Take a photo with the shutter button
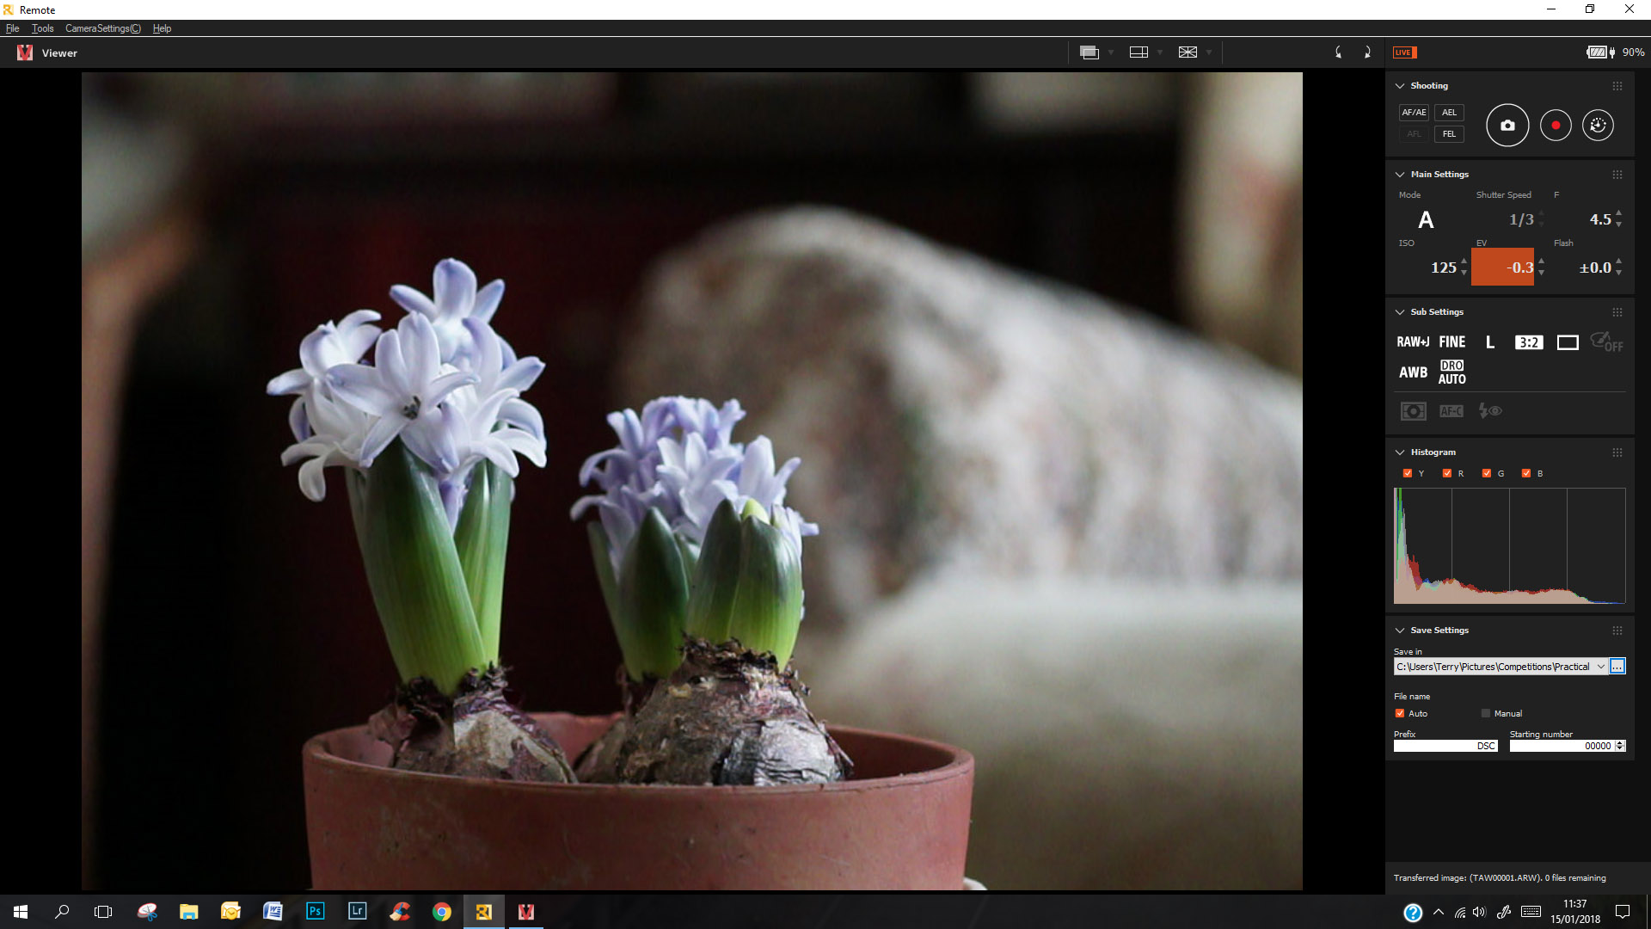The width and height of the screenshot is (1651, 929). tap(1507, 126)
